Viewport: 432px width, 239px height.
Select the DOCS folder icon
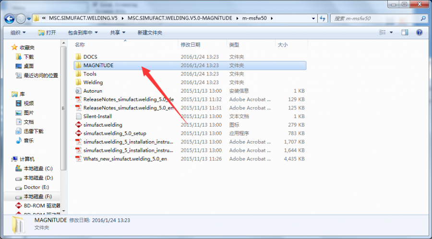point(79,57)
